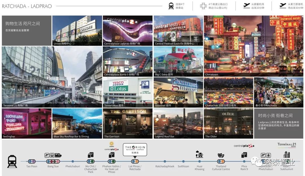The width and height of the screenshot is (305, 176).
Task: Click the airplane icon above Bang Sue
Action: 47,155
